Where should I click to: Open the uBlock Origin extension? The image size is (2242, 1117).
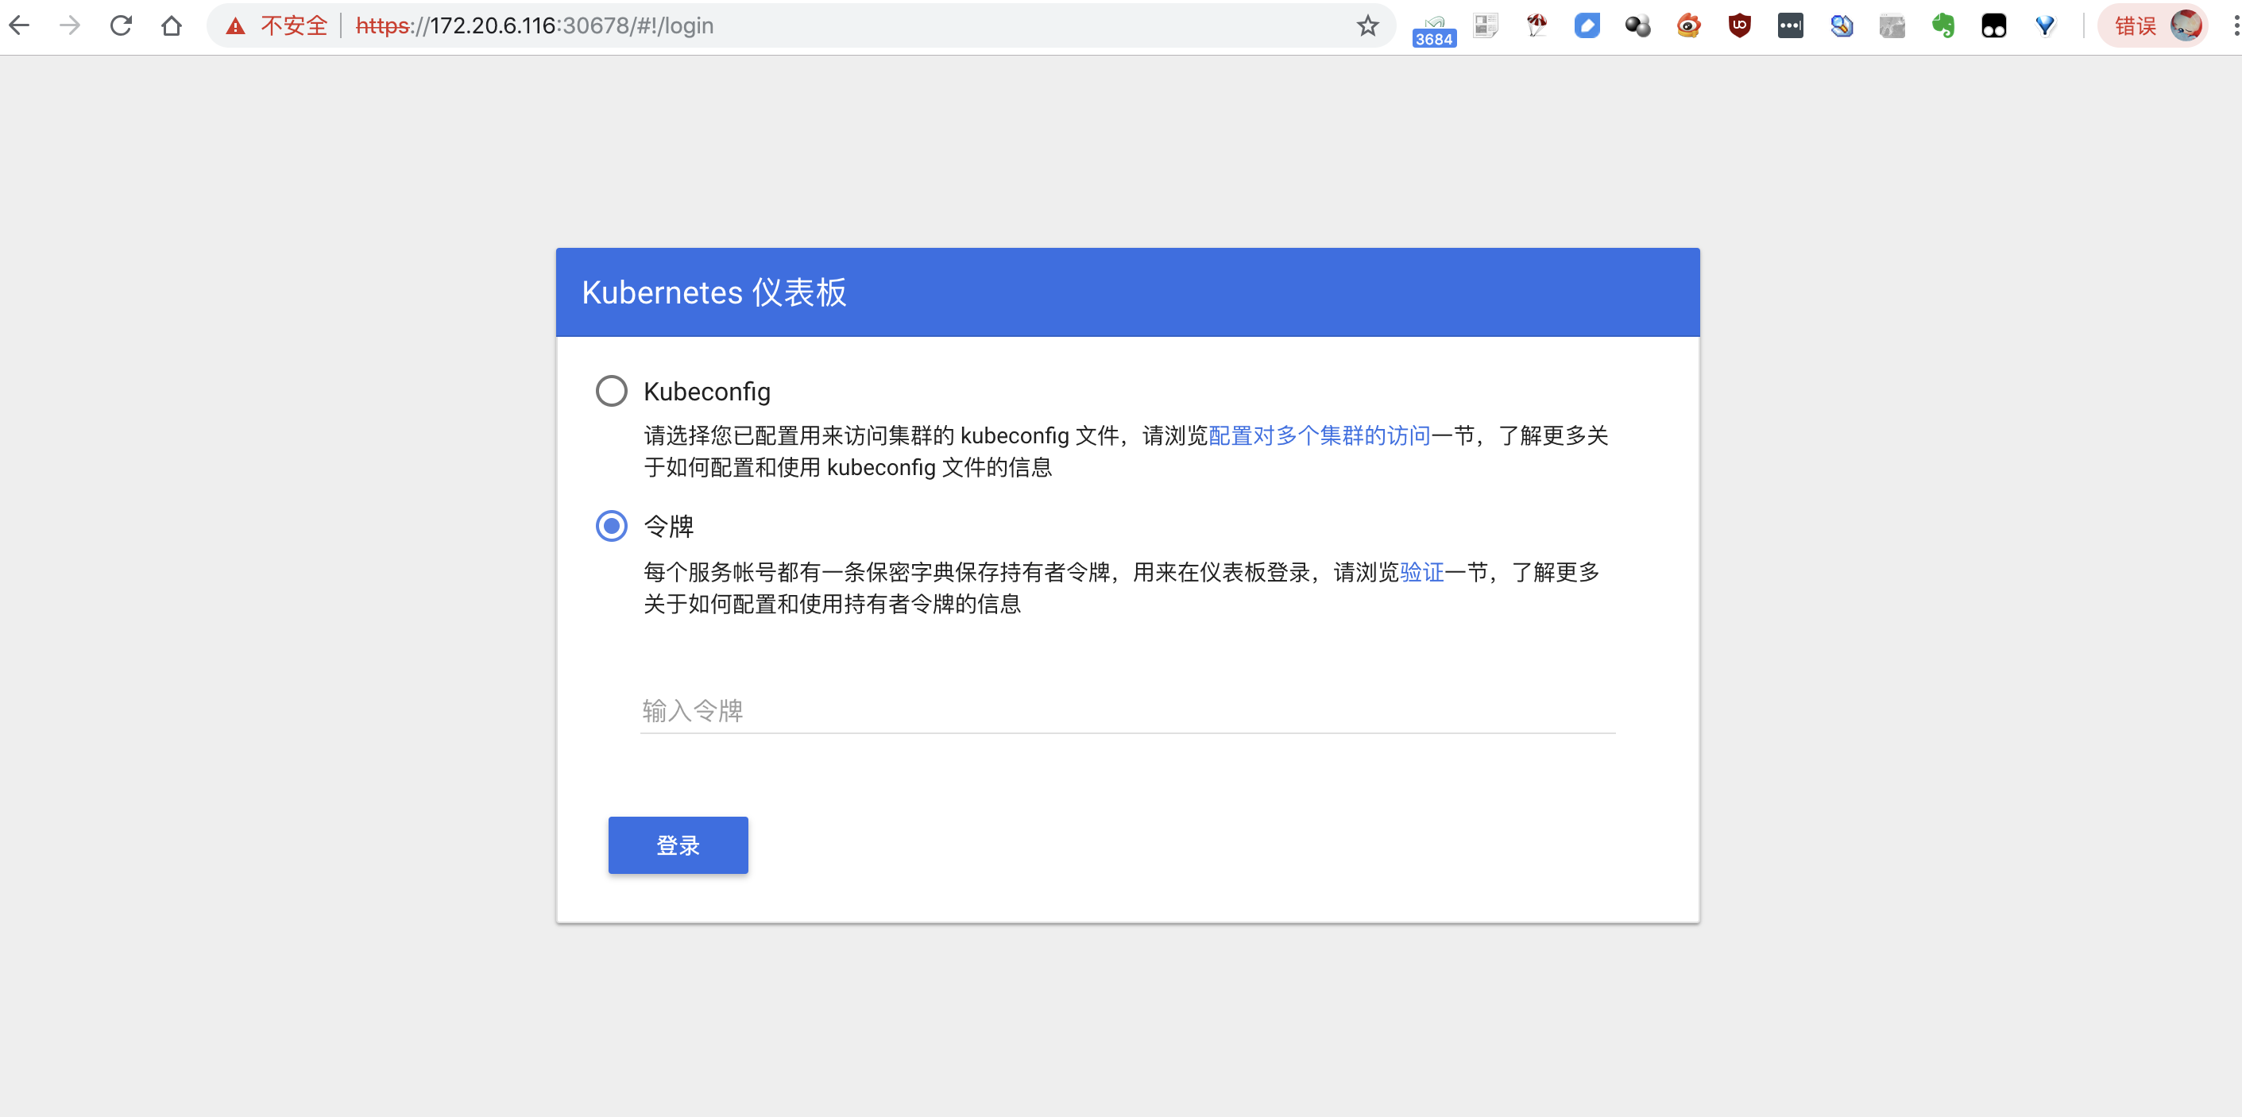1738,25
